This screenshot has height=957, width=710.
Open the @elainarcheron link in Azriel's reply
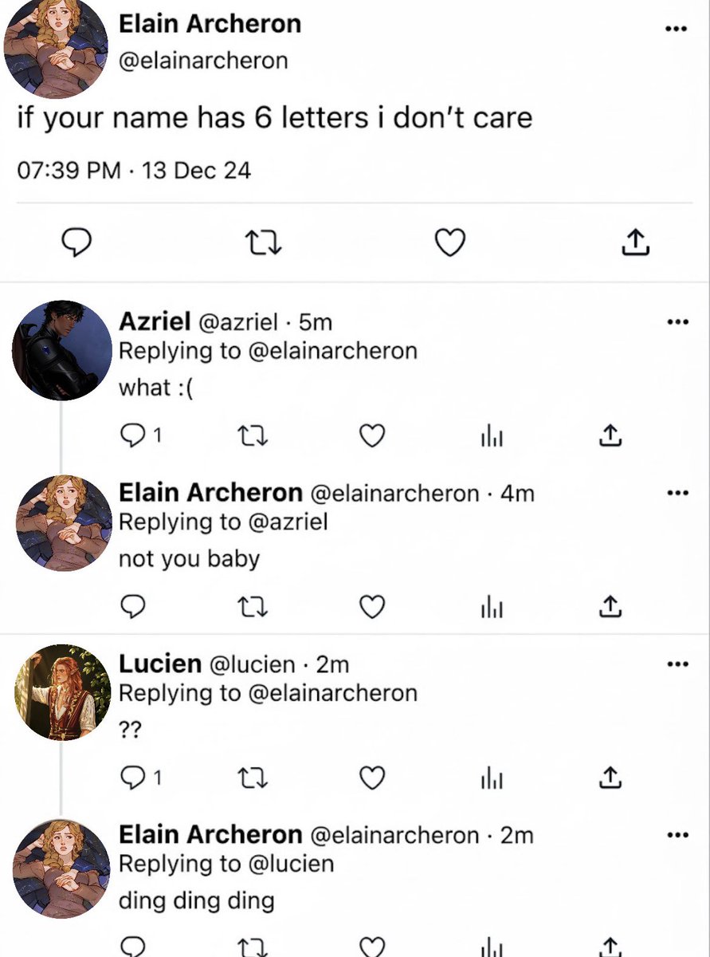click(x=333, y=351)
